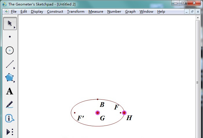Open the Graph menu
This screenshot has width=203, height=138.
[130, 12]
